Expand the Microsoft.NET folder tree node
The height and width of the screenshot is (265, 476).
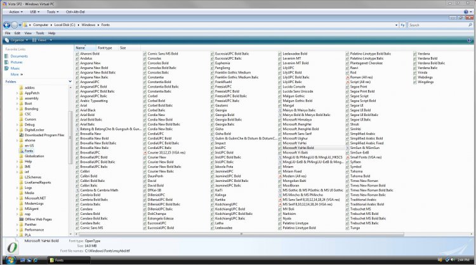(x=17, y=198)
